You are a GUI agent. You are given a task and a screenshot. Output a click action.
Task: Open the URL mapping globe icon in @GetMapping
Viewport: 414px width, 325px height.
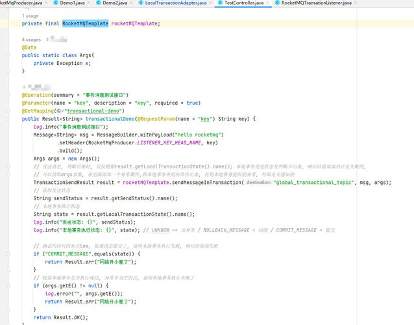coord(59,111)
